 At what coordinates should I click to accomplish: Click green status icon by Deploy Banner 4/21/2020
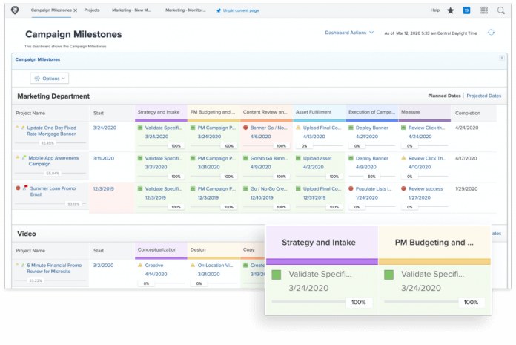point(351,128)
